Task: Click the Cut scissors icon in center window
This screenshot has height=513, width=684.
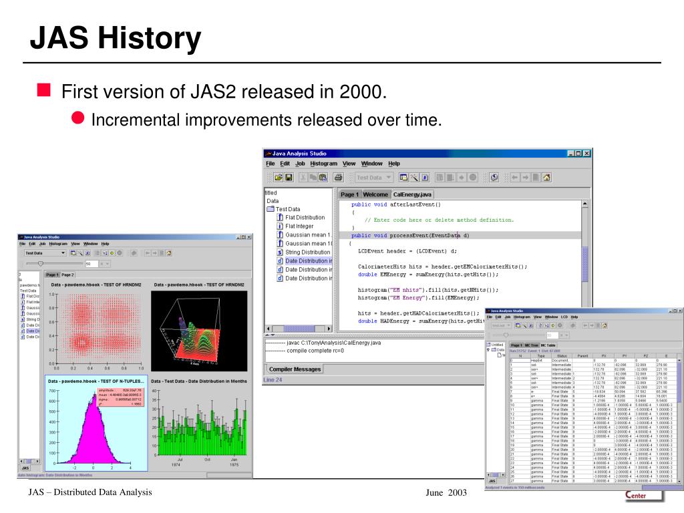Action: coord(303,178)
